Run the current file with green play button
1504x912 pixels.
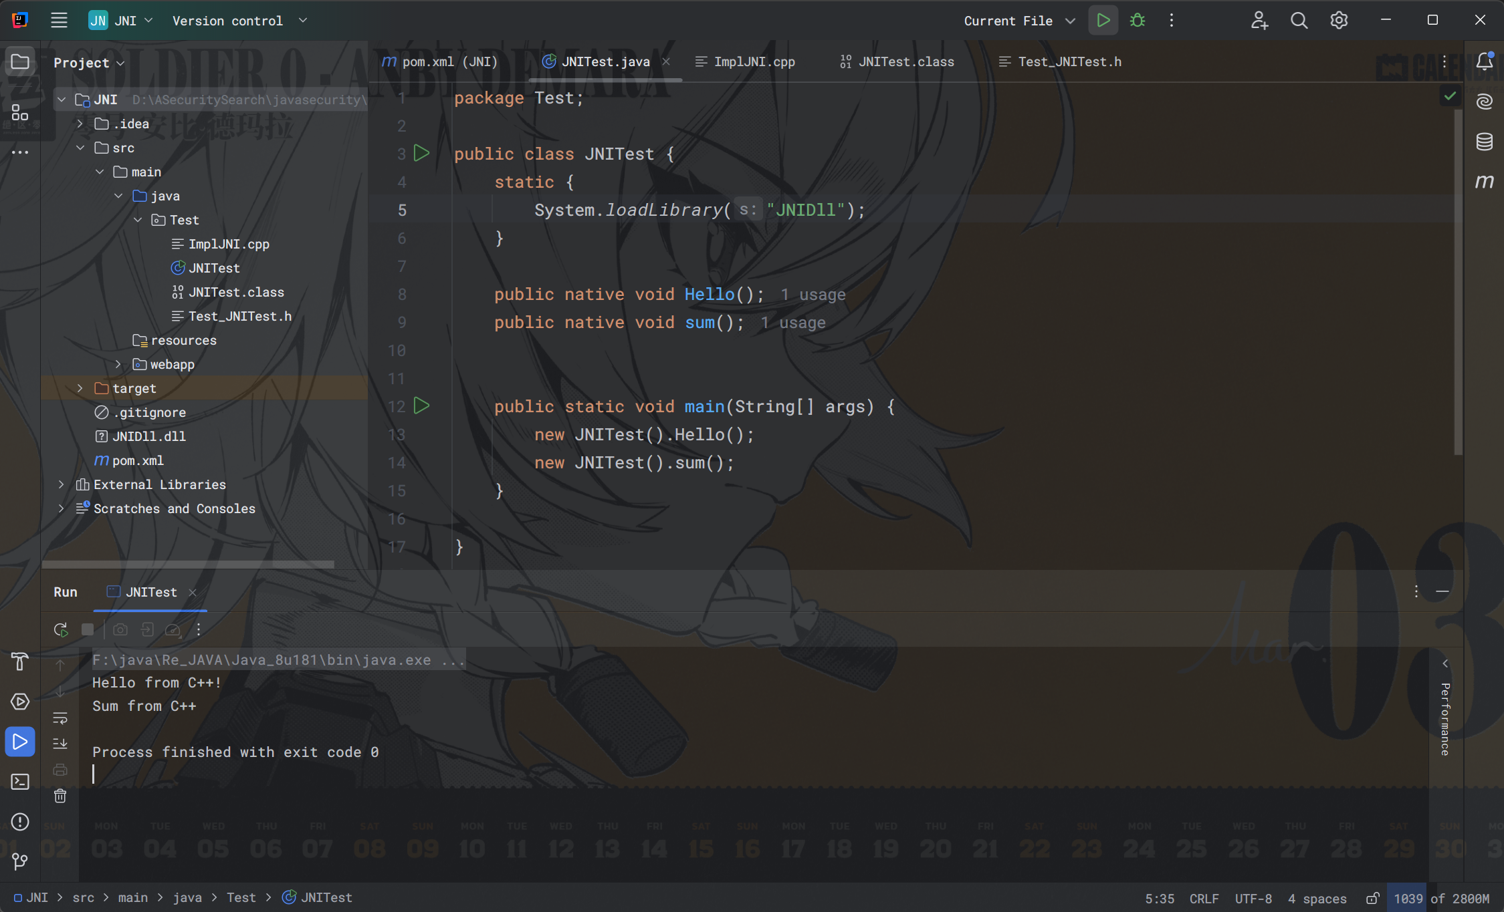click(x=1103, y=20)
